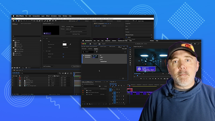Open the Parent dropdown for the Ice_Plunge.mp4 layer
The image size is (215, 121).
pos(67,86)
